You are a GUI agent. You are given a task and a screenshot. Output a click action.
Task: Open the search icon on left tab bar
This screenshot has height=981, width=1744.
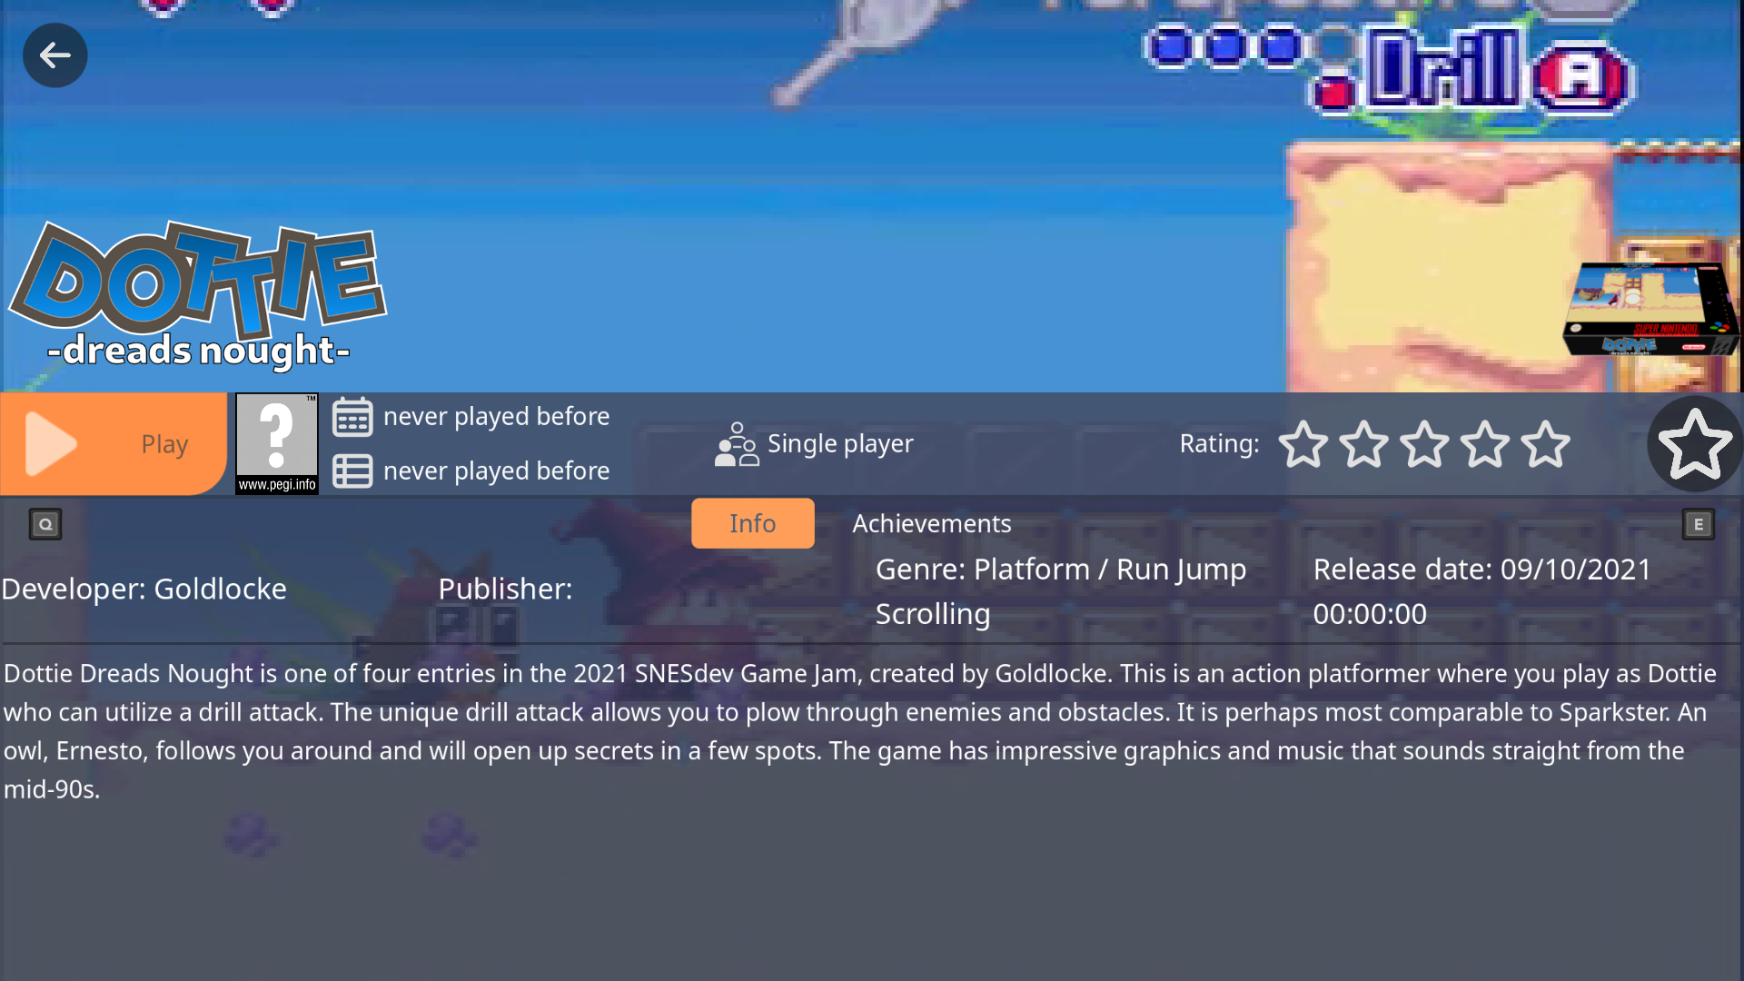click(x=45, y=523)
